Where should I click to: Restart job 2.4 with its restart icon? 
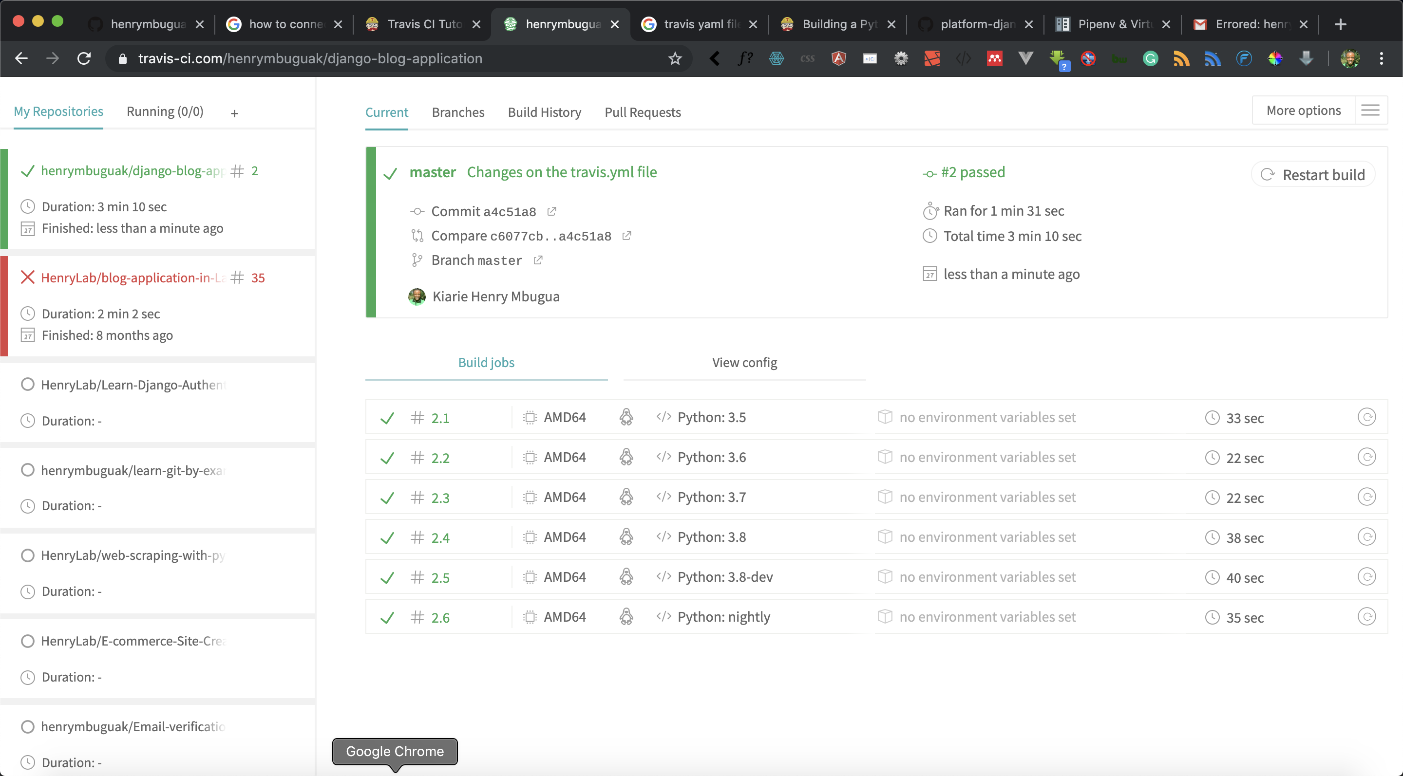coord(1366,537)
